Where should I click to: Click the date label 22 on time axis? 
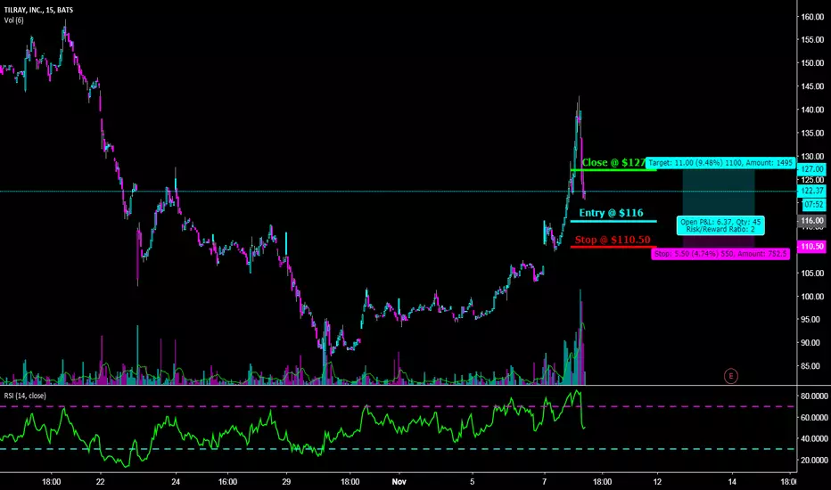point(100,481)
